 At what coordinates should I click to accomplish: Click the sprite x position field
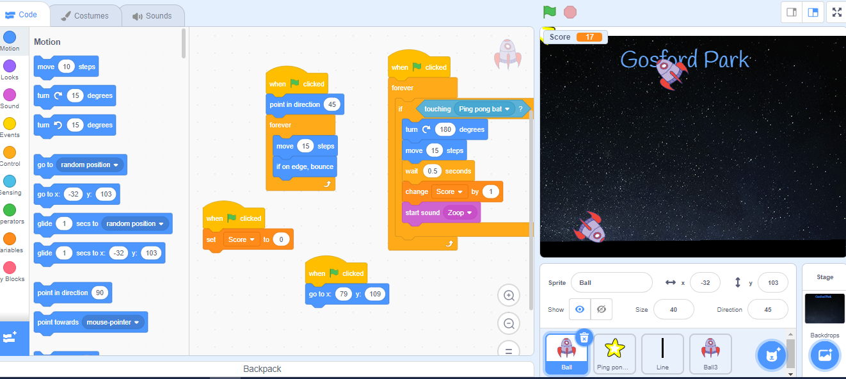click(x=705, y=282)
